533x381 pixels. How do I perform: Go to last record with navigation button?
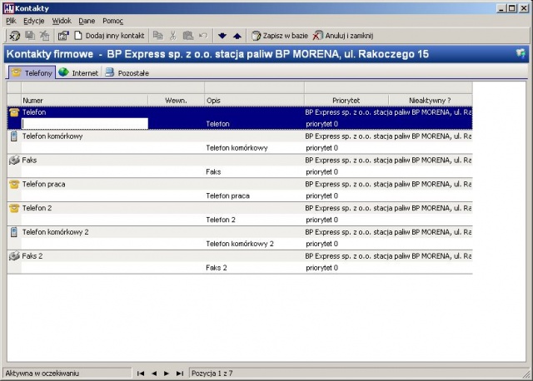click(x=180, y=374)
